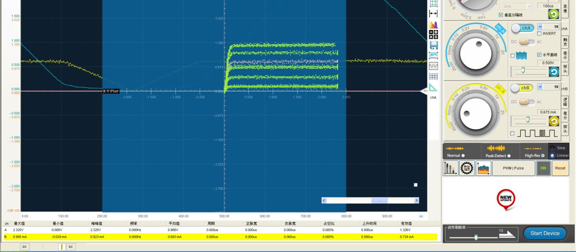Select the Peak-Detect acquisition mode
Image resolution: width=576 pixels, height=252 pixels.
tap(509, 156)
